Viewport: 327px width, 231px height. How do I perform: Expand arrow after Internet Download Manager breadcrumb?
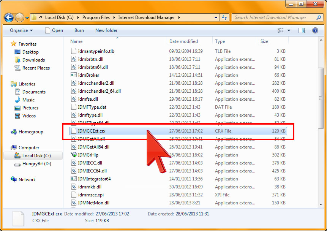(179, 18)
